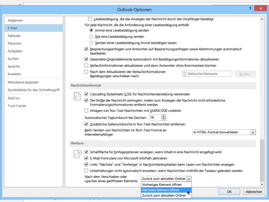
Task: Click the Nachrichtenformat section document icon
Action: pyautogui.click(x=77, y=96)
